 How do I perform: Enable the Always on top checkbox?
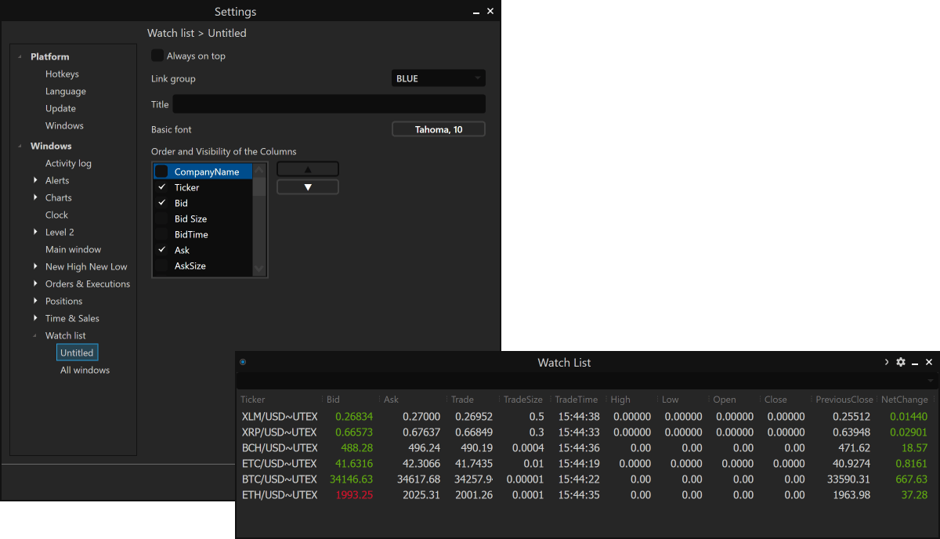point(157,56)
